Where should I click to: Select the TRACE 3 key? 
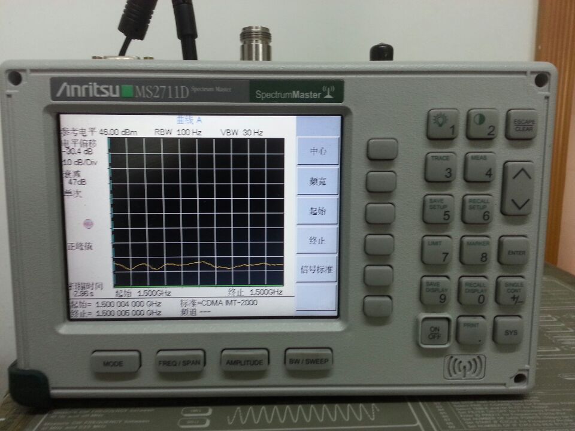click(x=441, y=168)
